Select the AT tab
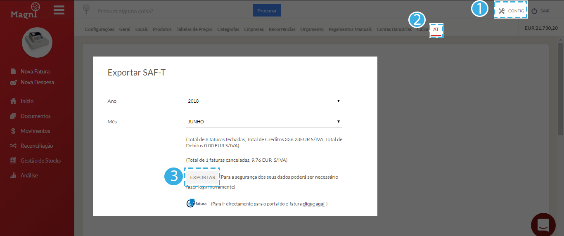 point(436,30)
